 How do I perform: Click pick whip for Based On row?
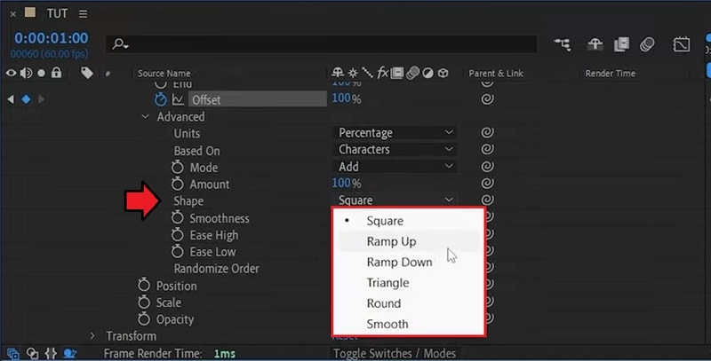tap(487, 149)
